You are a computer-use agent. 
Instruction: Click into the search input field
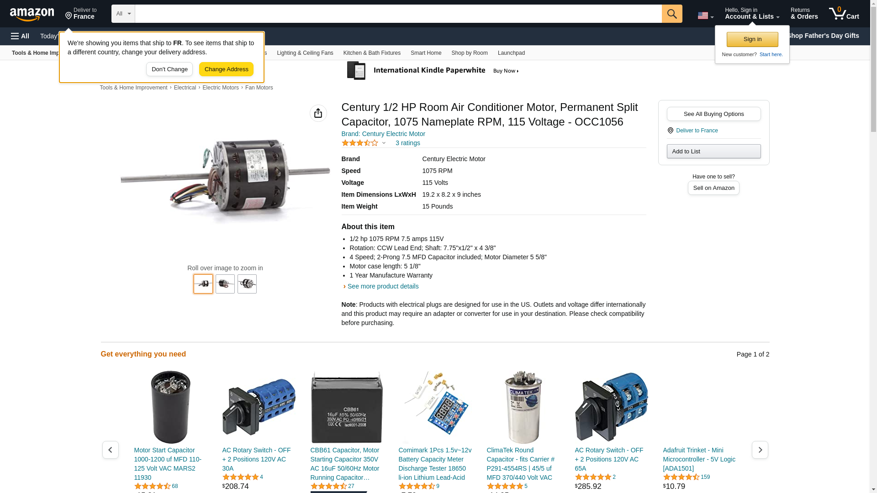tap(398, 14)
